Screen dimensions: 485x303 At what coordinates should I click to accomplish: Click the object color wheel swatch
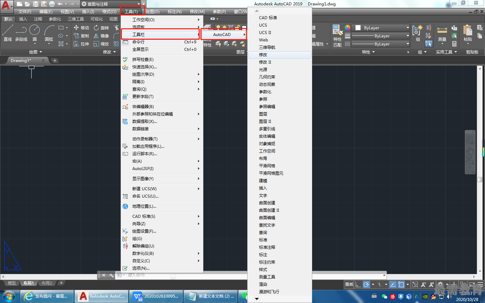tap(348, 28)
